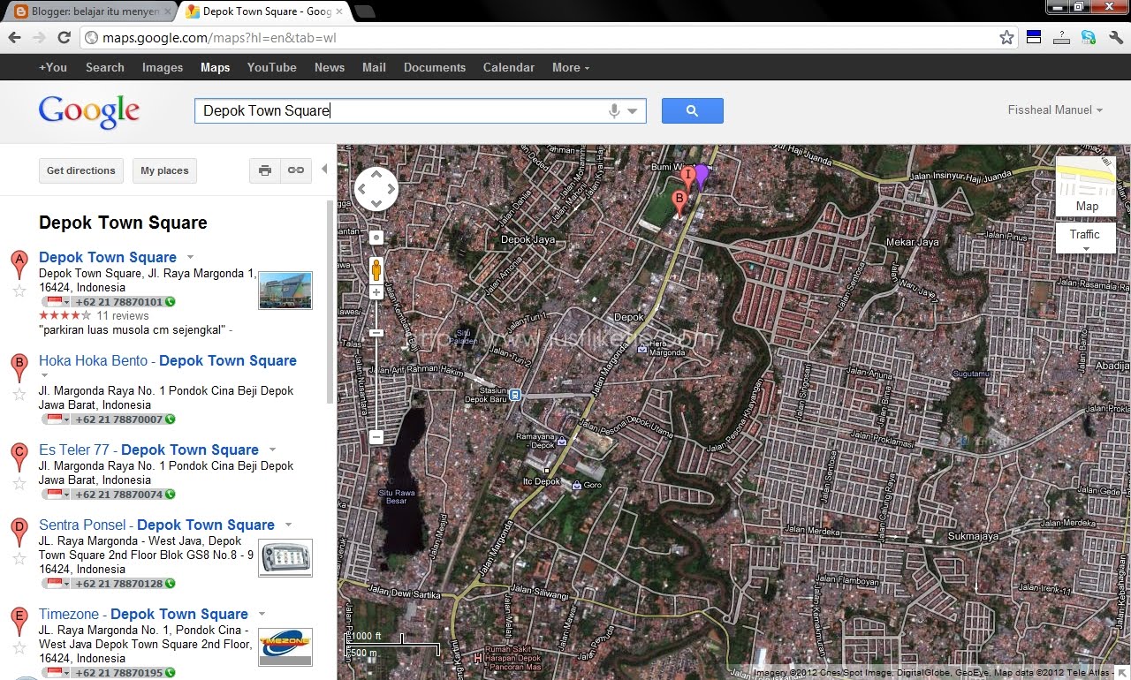Viewport: 1131px width, 680px height.
Task: Open the actions arrow for Sentra Ponsel
Action: point(288,525)
